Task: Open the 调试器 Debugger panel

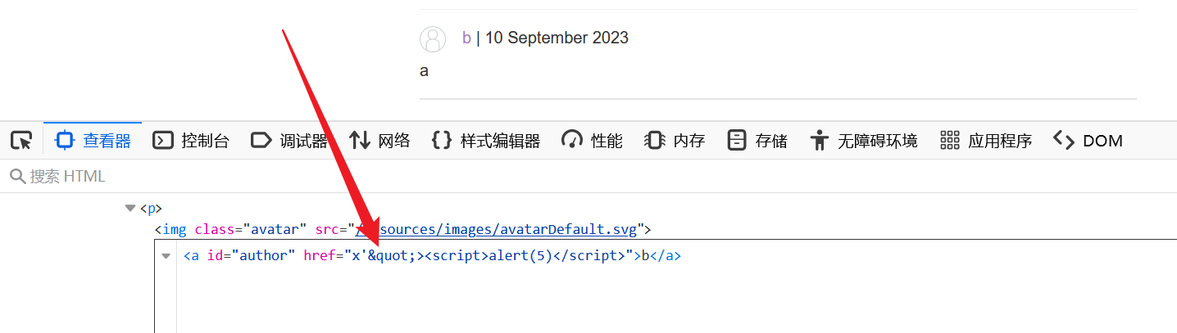Action: 289,141
